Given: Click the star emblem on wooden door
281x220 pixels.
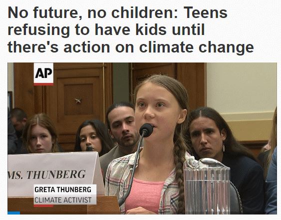Looking at the screenshot, I should click(78, 100).
